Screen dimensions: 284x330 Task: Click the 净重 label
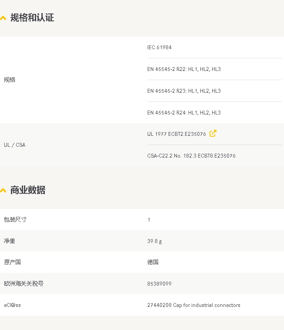click(x=10, y=241)
